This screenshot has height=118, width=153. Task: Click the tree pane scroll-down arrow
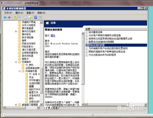coord(41,105)
